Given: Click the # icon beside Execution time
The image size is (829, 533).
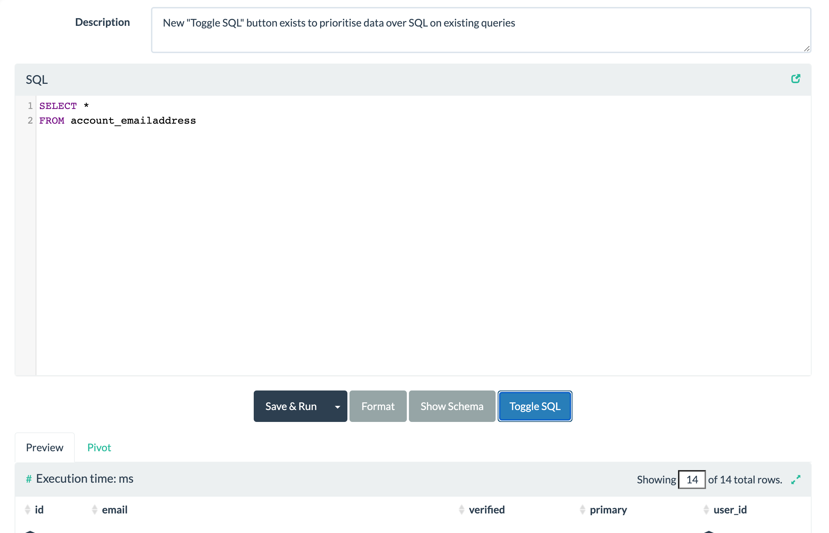Looking at the screenshot, I should click(28, 479).
